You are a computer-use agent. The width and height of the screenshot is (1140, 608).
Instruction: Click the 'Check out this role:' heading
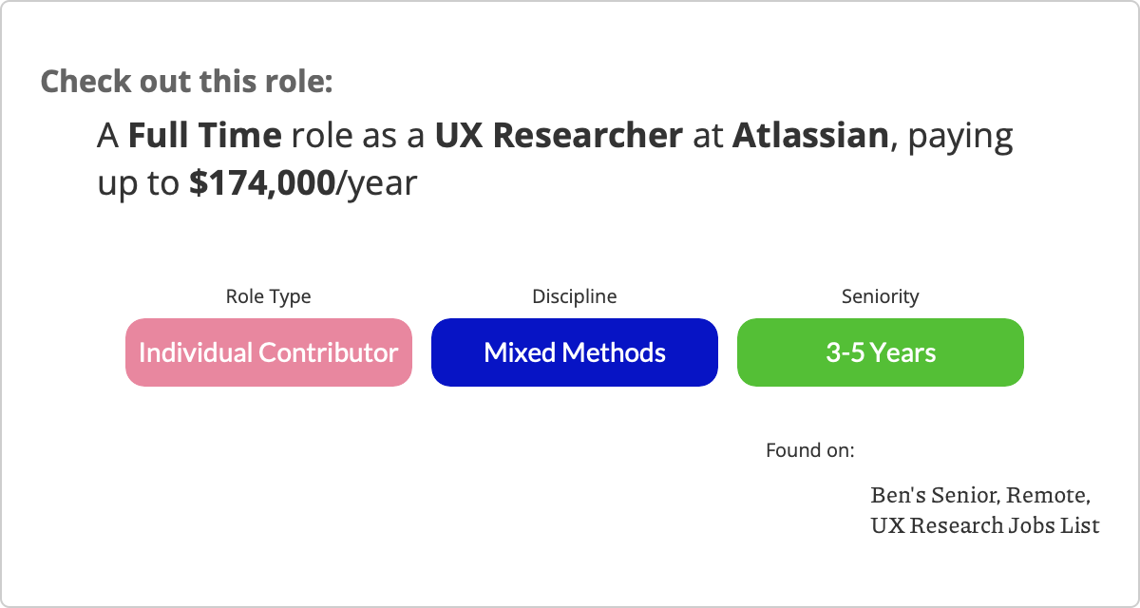click(x=187, y=81)
